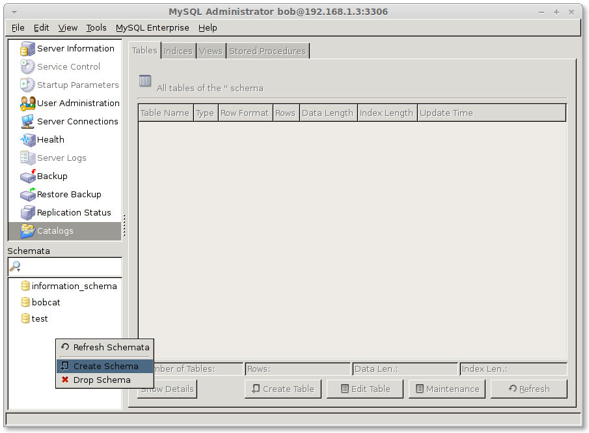Click the Maintenance button

point(447,389)
